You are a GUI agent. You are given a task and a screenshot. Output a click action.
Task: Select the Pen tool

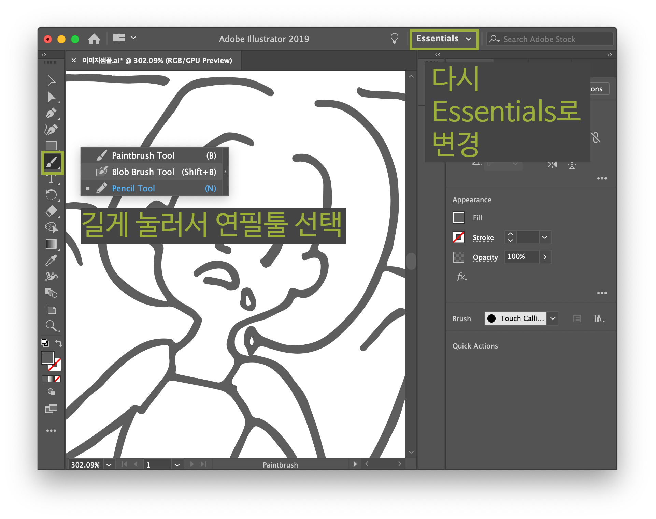coord(51,113)
